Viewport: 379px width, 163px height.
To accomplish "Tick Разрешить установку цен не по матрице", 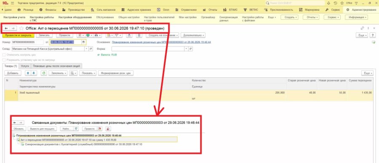I will 4,60.
